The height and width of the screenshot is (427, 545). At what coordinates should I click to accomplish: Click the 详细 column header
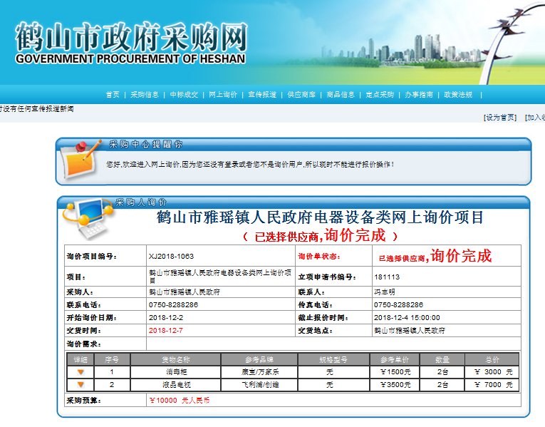(81, 359)
